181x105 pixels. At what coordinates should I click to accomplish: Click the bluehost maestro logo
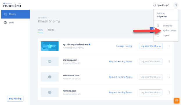12,5
